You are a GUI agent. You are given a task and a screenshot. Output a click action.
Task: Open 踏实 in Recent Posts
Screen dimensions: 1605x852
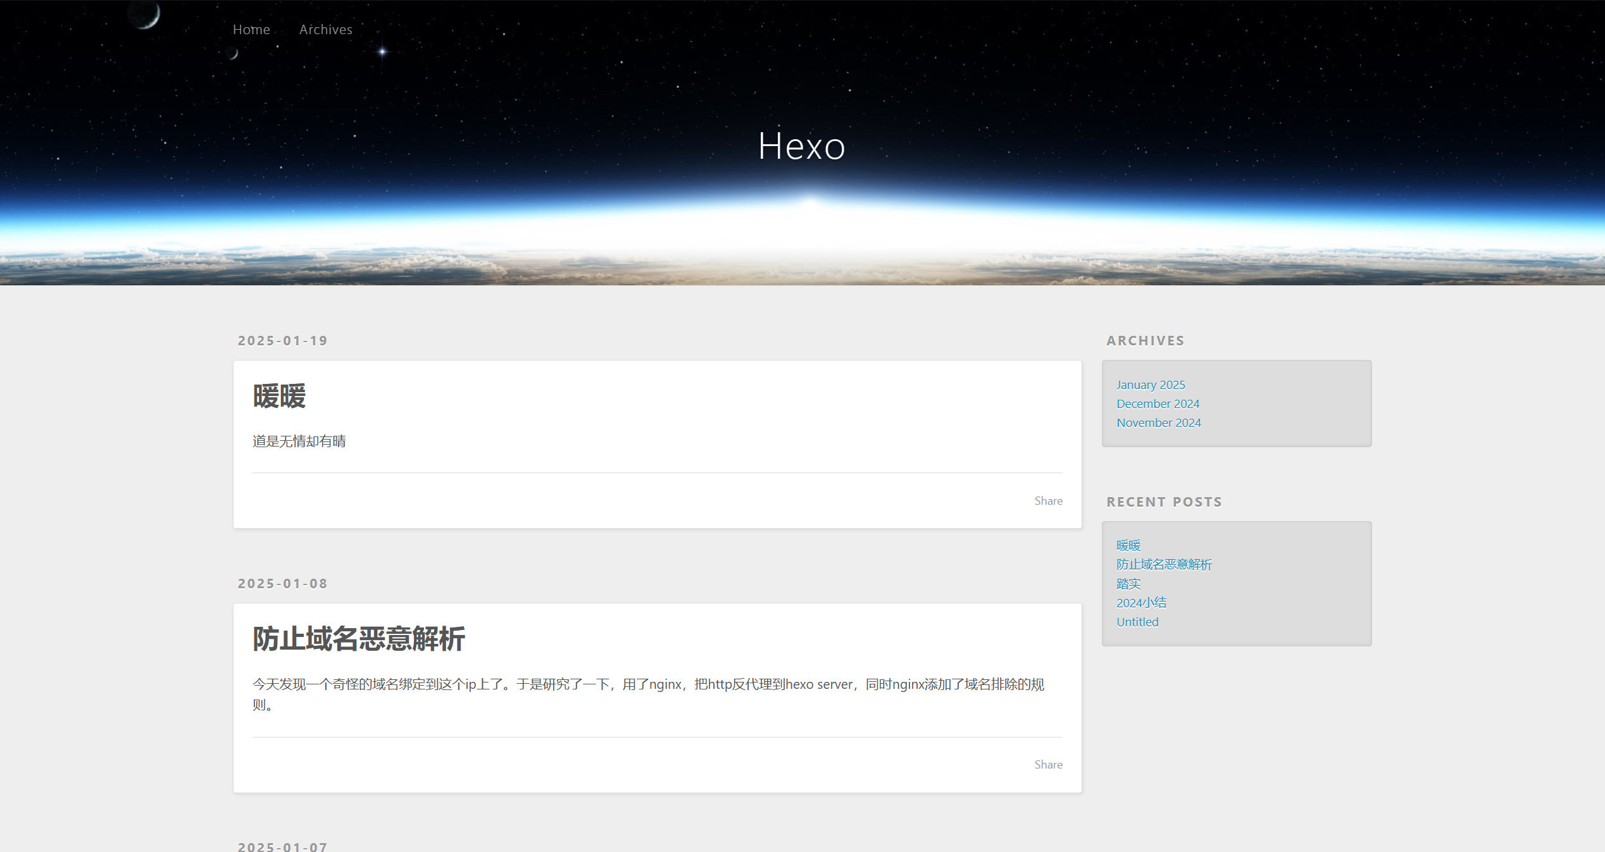pyautogui.click(x=1128, y=584)
